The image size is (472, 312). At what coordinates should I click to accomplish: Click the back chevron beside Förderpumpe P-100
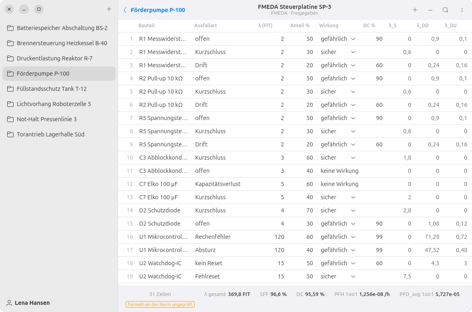(125, 10)
